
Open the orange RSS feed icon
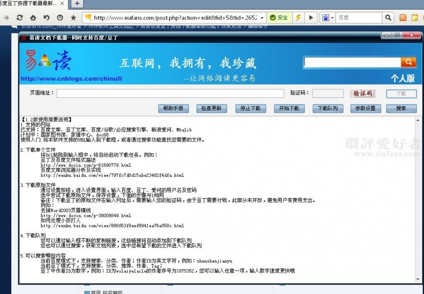click(x=403, y=18)
